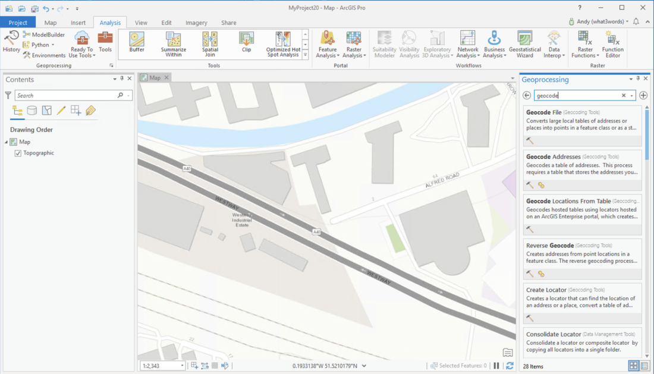Switch to the Share ribbon tab

pyautogui.click(x=228, y=23)
